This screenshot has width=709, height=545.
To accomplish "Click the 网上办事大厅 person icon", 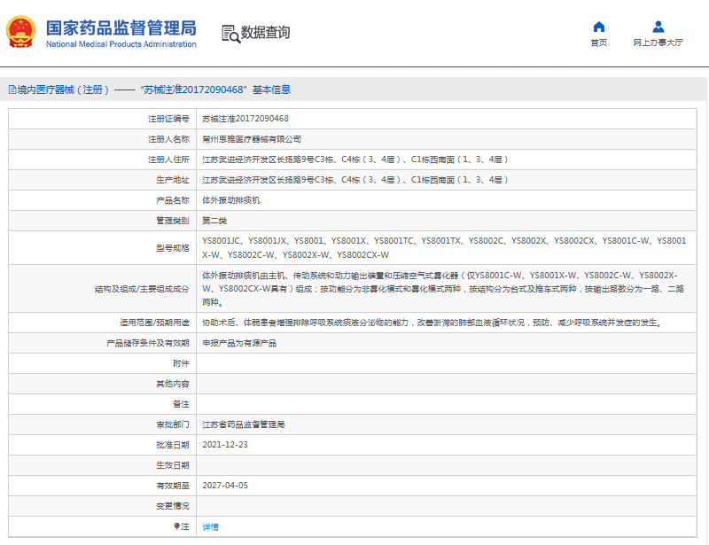I will (x=658, y=25).
